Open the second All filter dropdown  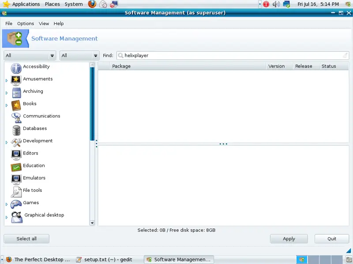[x=79, y=55]
